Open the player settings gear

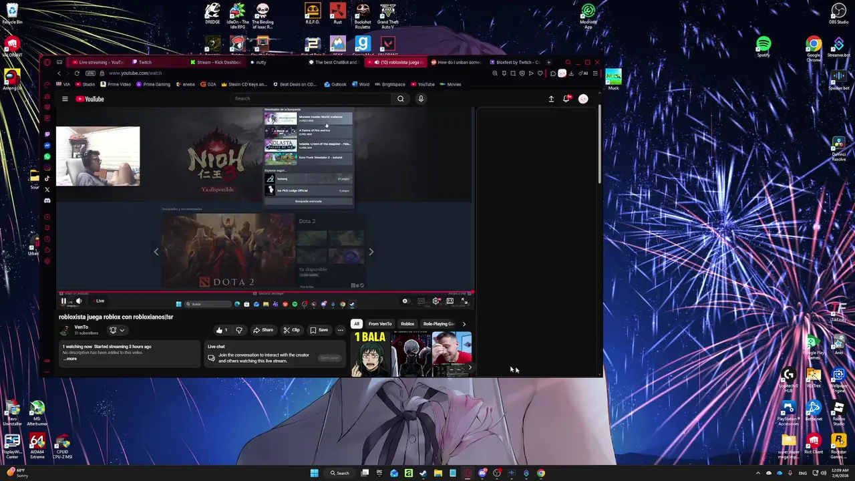436,301
